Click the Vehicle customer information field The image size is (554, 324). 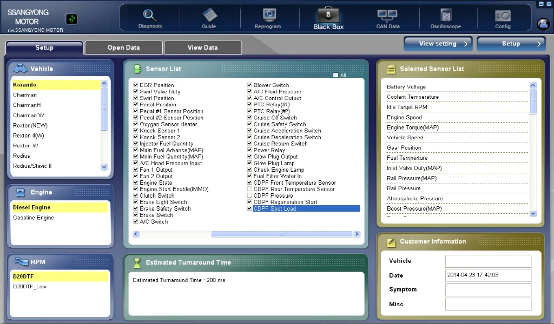point(489,261)
